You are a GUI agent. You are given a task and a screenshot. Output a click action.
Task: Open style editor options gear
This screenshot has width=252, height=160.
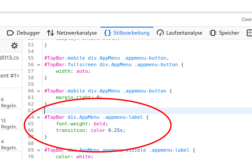(x=14, y=46)
